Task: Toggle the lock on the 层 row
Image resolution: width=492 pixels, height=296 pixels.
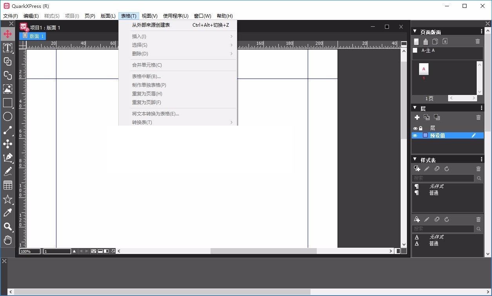Action: [x=421, y=128]
